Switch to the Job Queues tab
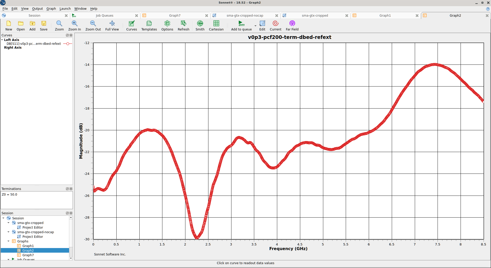 [x=105, y=16]
